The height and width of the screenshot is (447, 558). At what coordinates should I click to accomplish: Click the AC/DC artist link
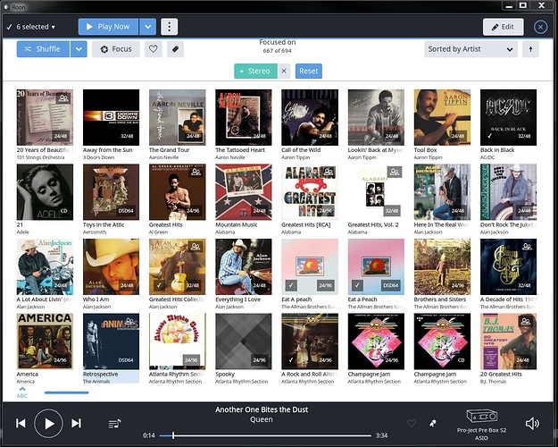(x=487, y=157)
